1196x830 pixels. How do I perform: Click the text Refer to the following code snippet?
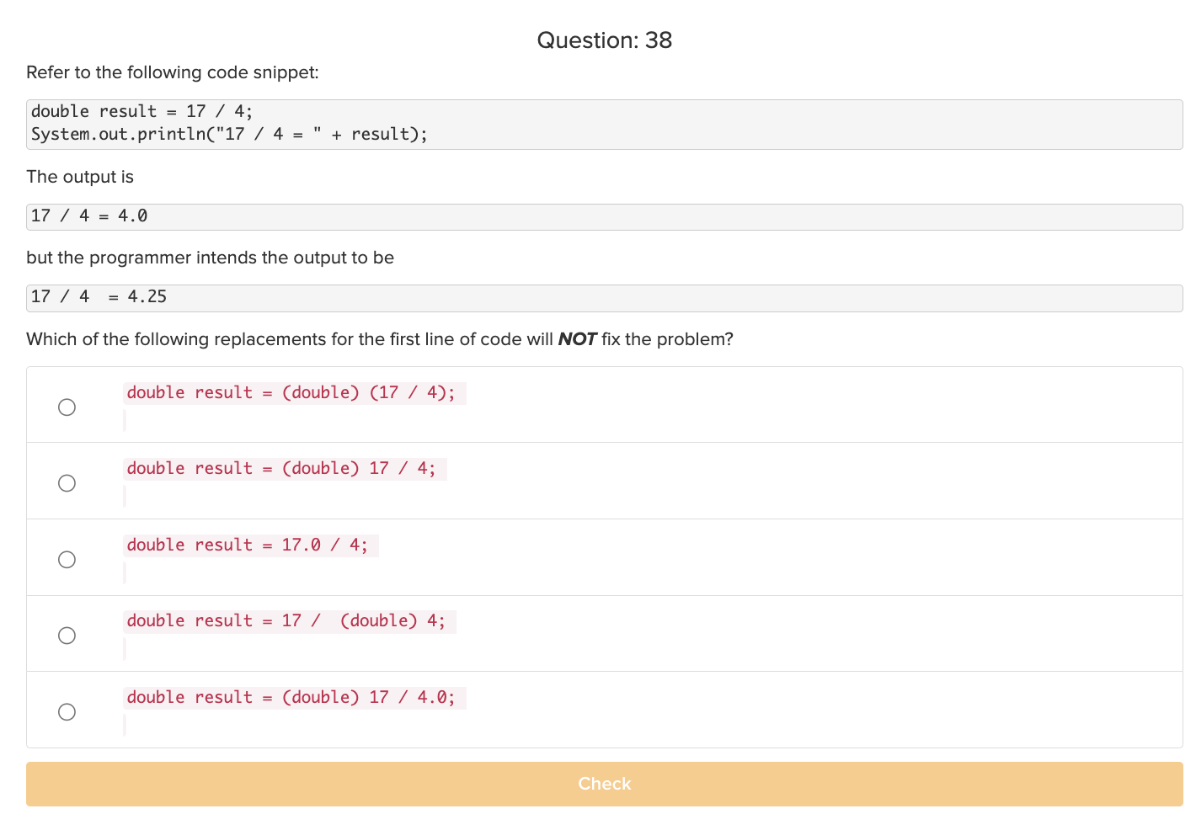point(172,72)
